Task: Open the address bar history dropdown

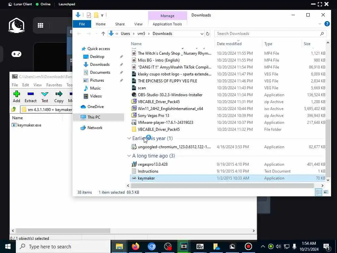Action: click(x=202, y=34)
